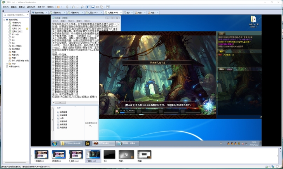
Task: Open the 查看(V) menu in VMware
Action: [22, 7]
